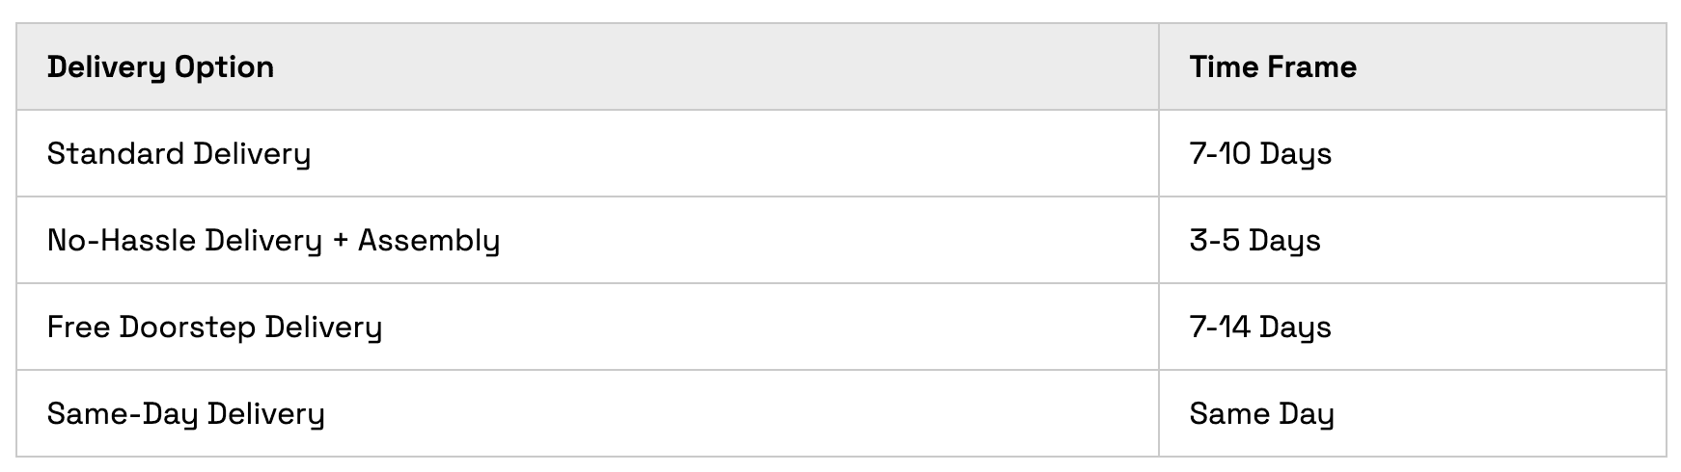Screen dimensions: 1681x472
Task: Click the Same Day time frame cell
Action: (x=1261, y=414)
